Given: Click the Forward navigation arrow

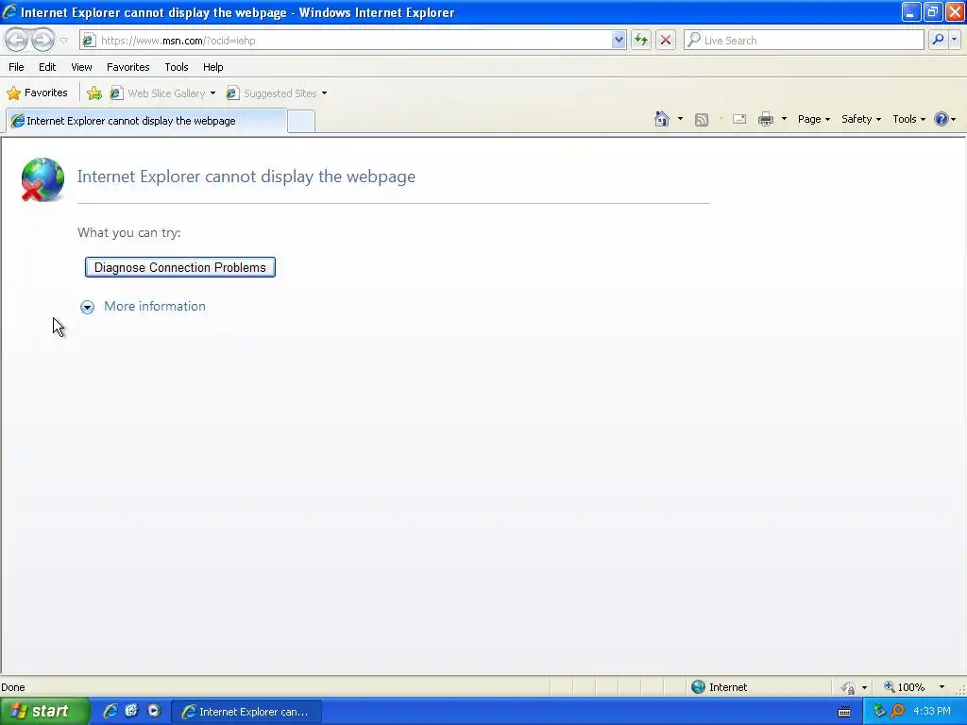Looking at the screenshot, I should tap(42, 40).
